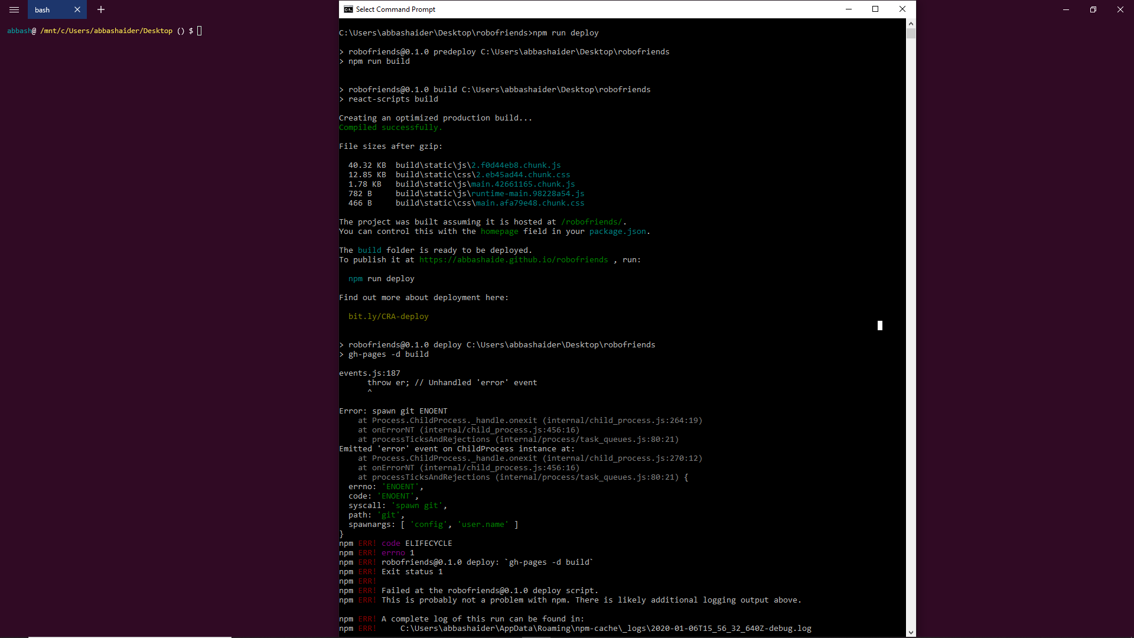Image resolution: width=1134 pixels, height=638 pixels.
Task: Click the scrollbar's down arrow icon
Action: 911,632
